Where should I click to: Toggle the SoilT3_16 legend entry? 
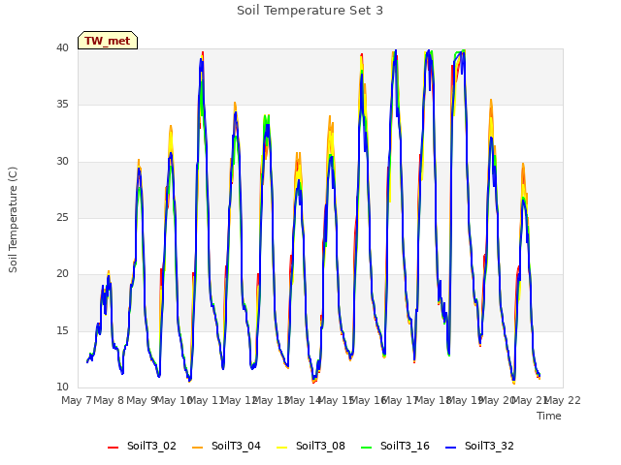pos(395,446)
